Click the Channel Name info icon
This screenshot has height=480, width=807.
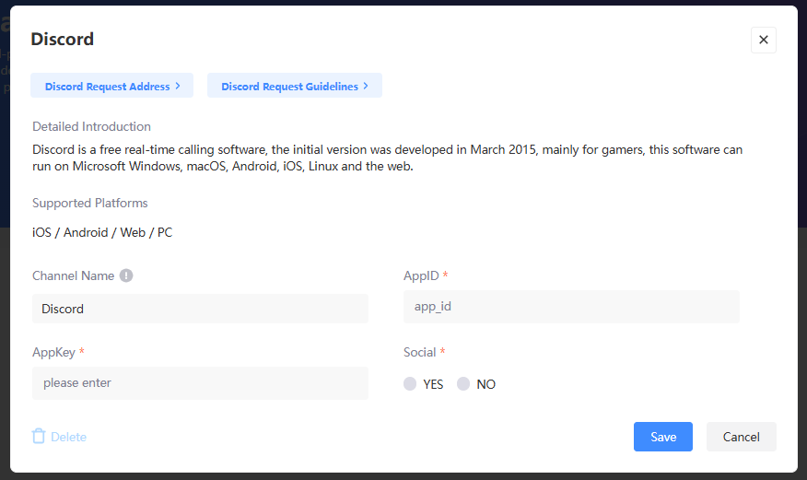(x=126, y=275)
